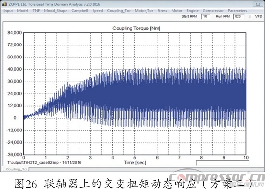
Task: Click the Coupling Torque [Nm] chart title
Action: (x=136, y=28)
